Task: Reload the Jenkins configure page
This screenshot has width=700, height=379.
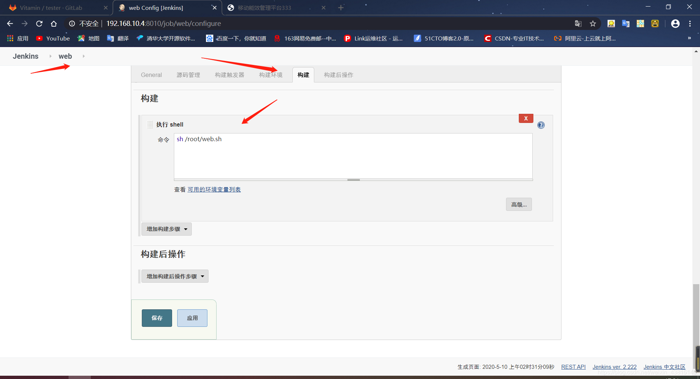Action: pos(39,23)
